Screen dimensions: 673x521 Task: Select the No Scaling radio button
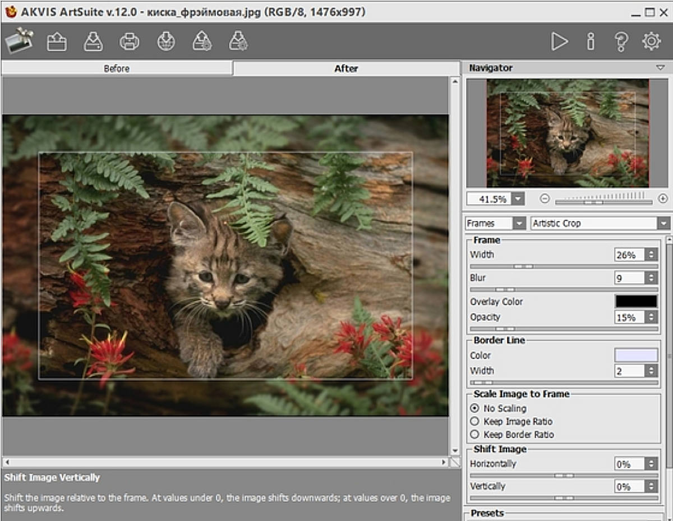pos(475,408)
